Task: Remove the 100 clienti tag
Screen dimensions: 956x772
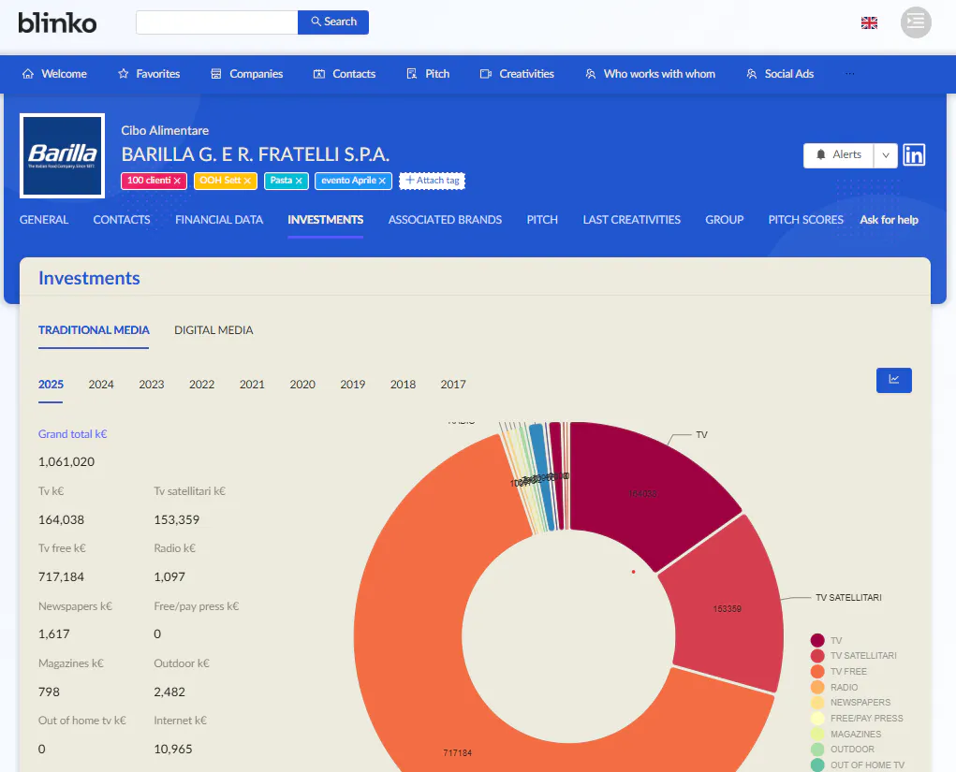Action: [x=177, y=181]
